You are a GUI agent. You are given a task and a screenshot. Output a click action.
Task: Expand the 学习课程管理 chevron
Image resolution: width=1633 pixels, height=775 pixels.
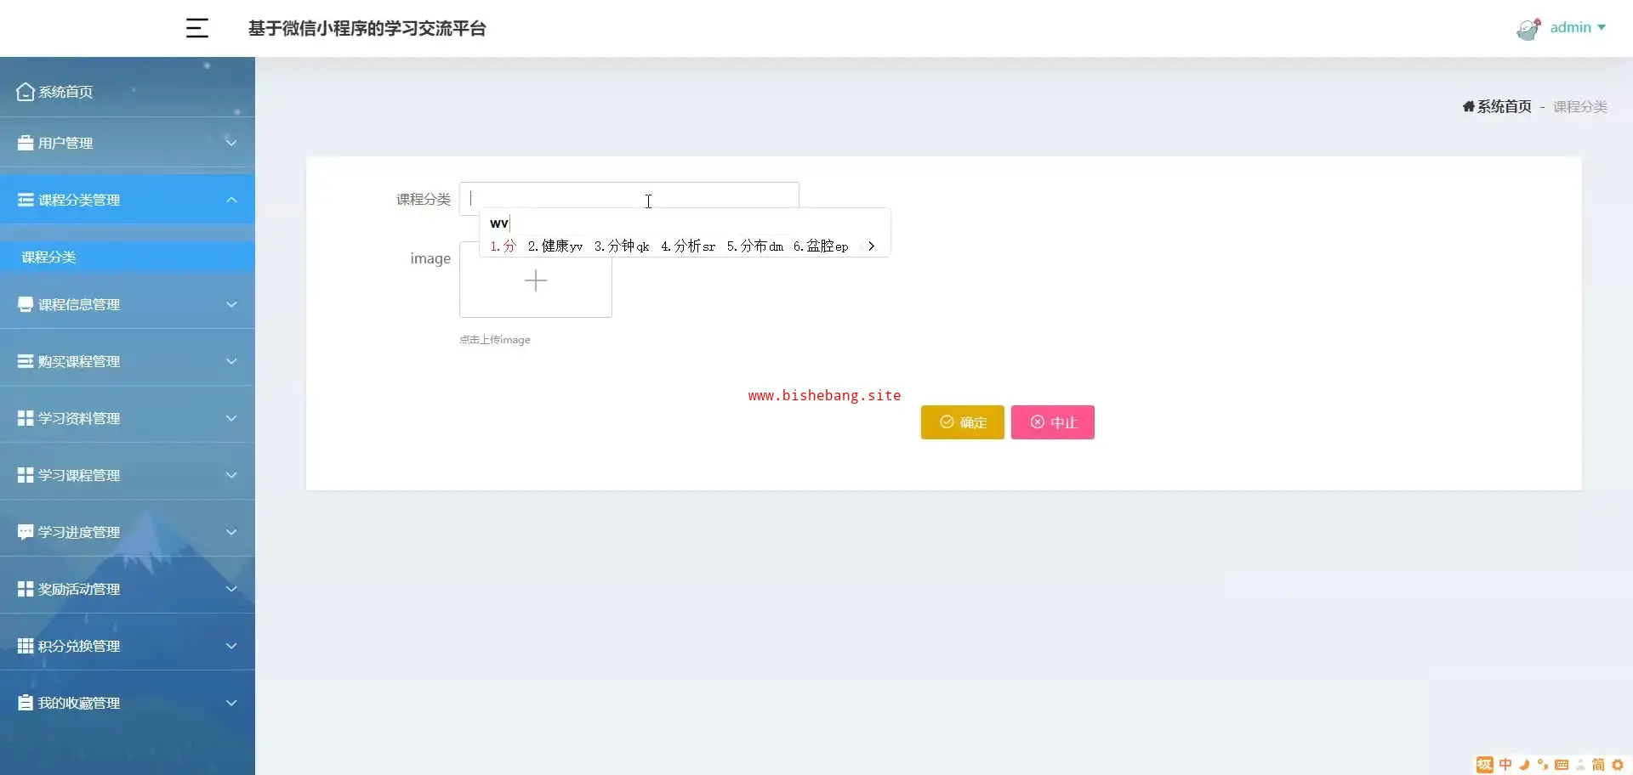pyautogui.click(x=230, y=475)
